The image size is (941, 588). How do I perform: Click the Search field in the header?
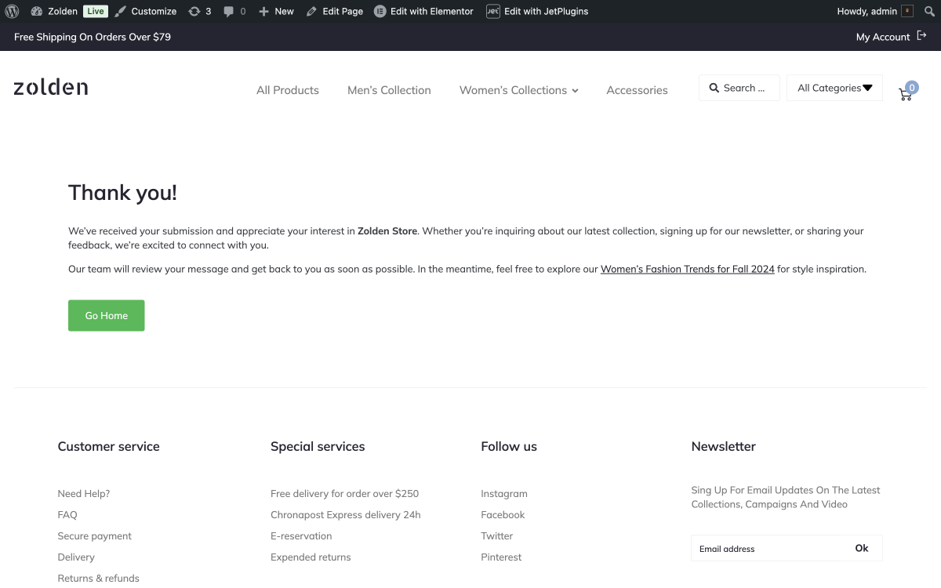739,88
